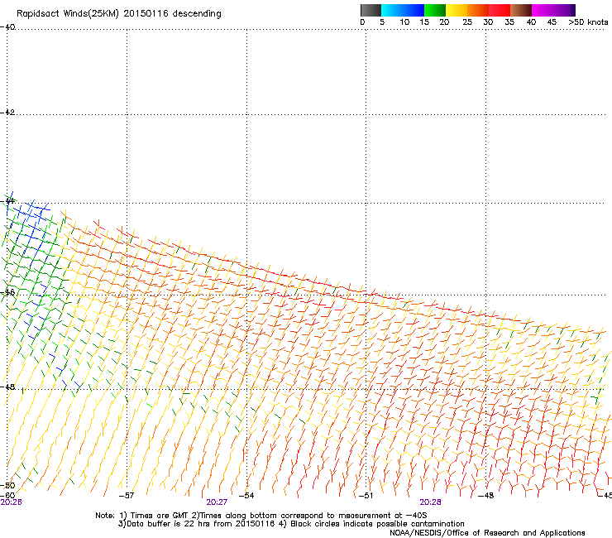Screen dimensions: 612x538
Task: Click the '-51' longitude label
Action: coord(366,496)
